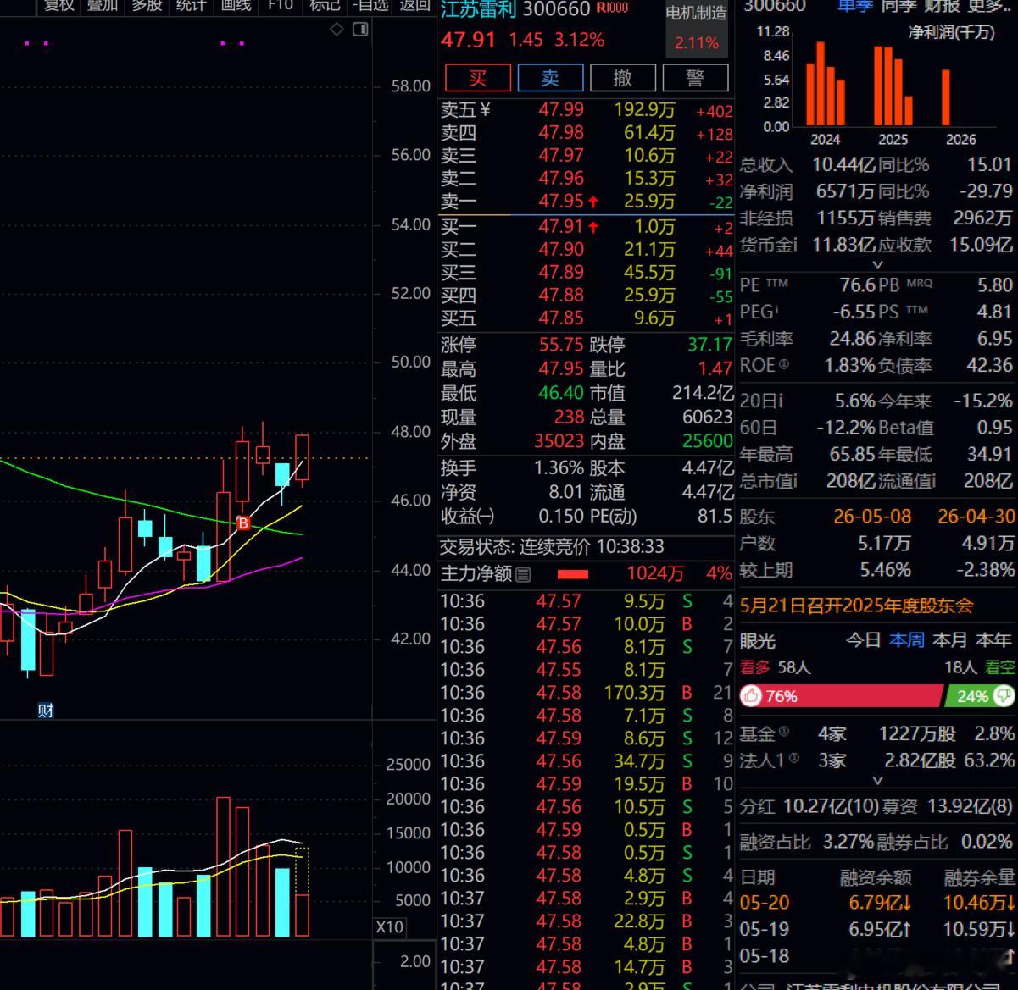Image resolution: width=1018 pixels, height=990 pixels.
Task: Open the 更多 dropdown in finance tabs
Action: 991,6
